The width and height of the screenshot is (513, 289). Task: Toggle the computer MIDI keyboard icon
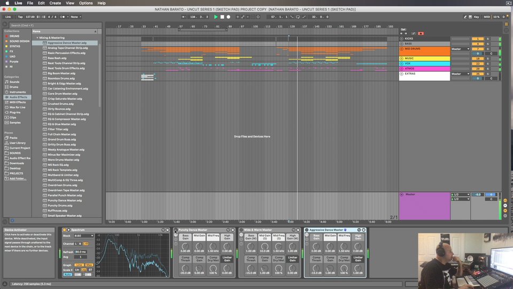(470, 17)
